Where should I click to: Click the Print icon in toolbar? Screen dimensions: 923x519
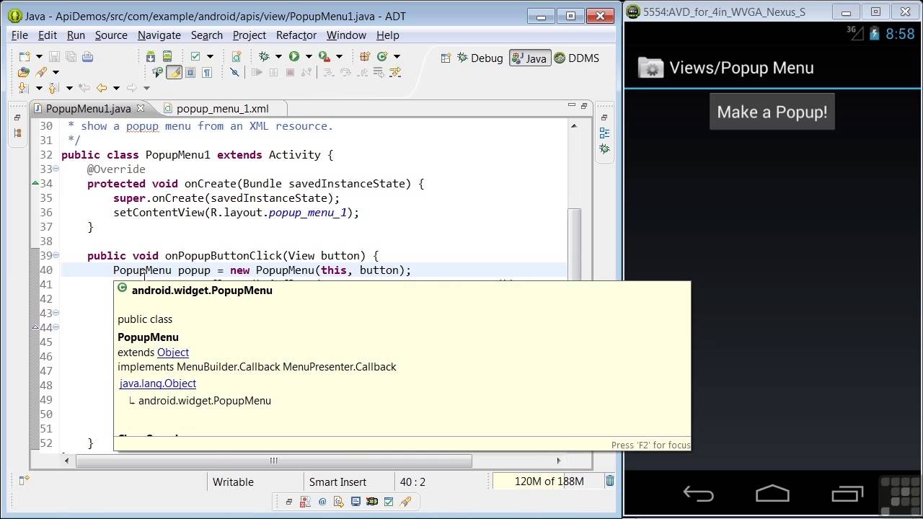coord(87,57)
